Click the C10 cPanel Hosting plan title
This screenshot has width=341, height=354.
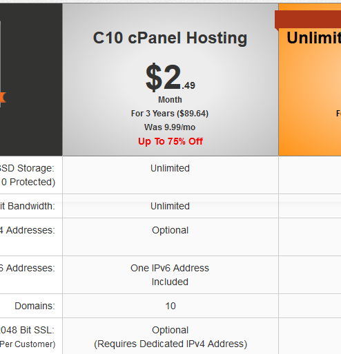(x=170, y=38)
